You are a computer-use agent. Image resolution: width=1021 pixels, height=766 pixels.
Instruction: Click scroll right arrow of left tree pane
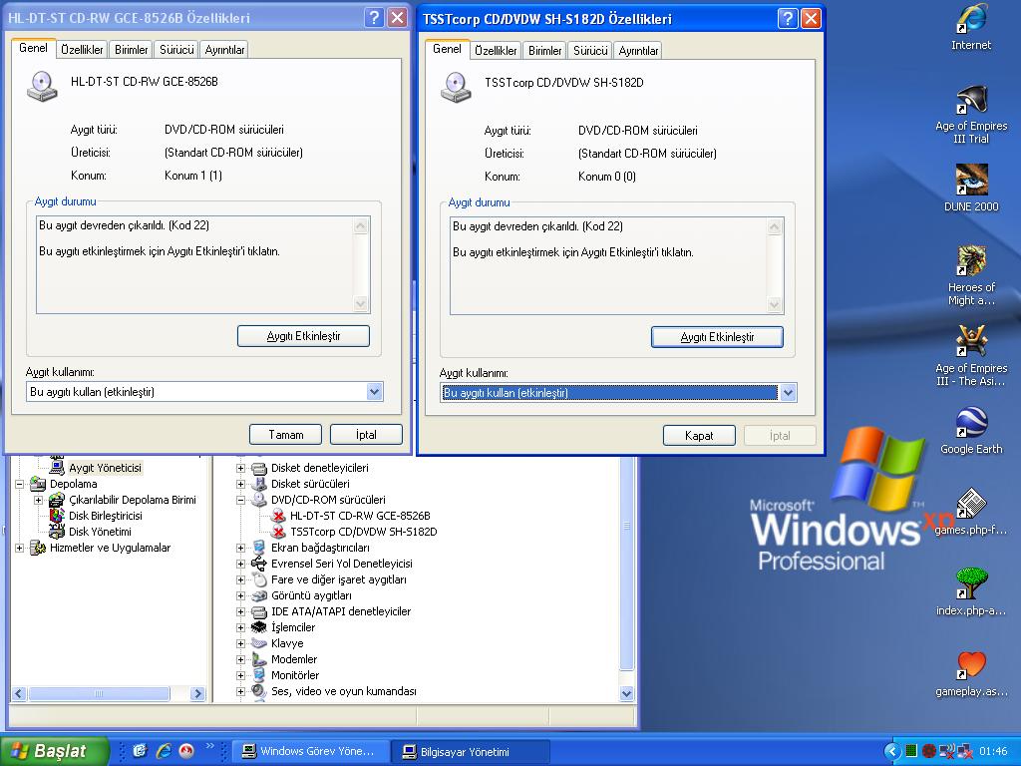[x=198, y=694]
